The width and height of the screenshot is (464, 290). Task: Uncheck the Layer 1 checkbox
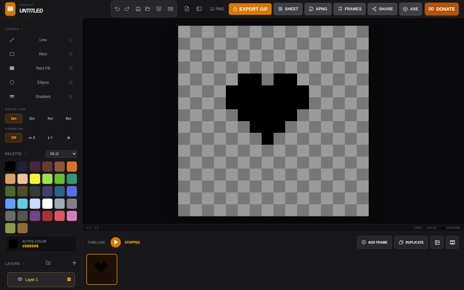pos(69,279)
